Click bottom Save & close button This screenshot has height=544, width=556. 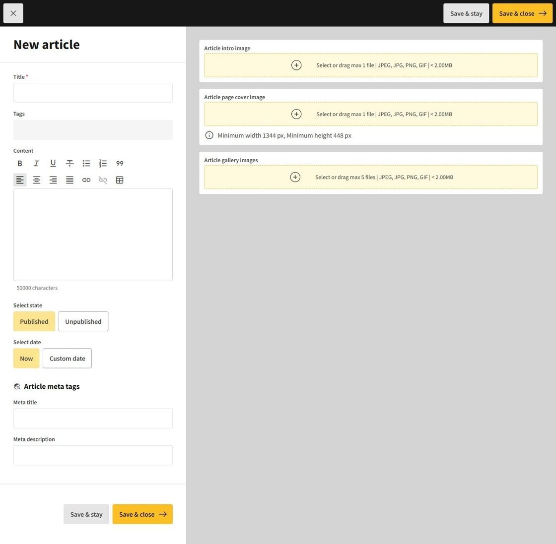142,514
